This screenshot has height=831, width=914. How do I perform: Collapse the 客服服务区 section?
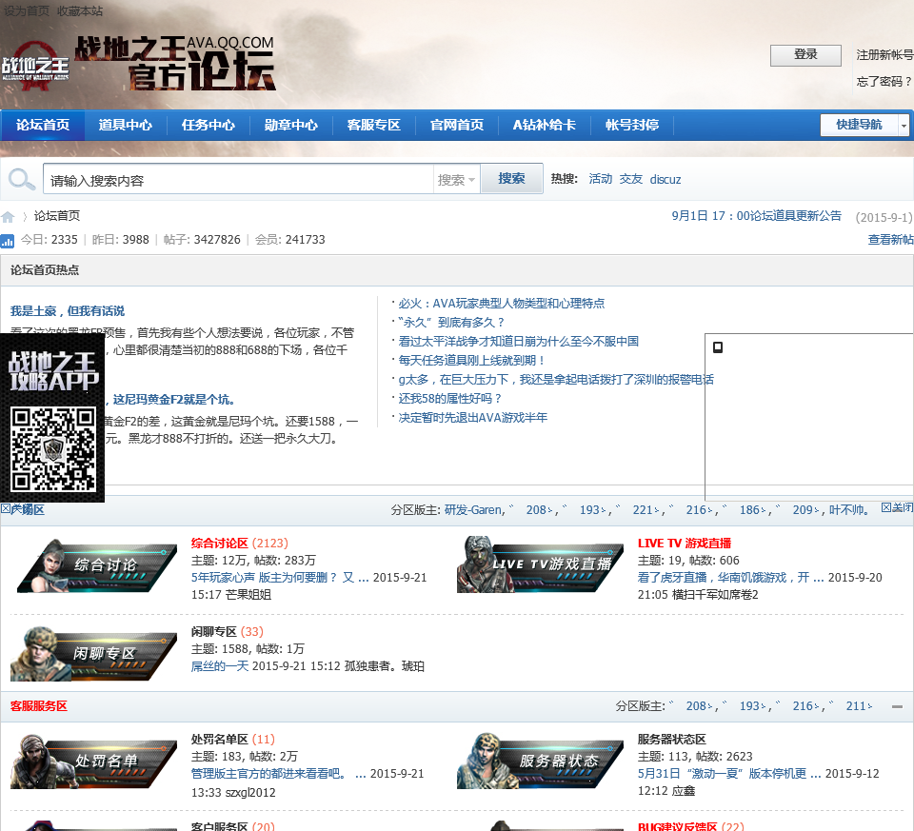tap(897, 706)
